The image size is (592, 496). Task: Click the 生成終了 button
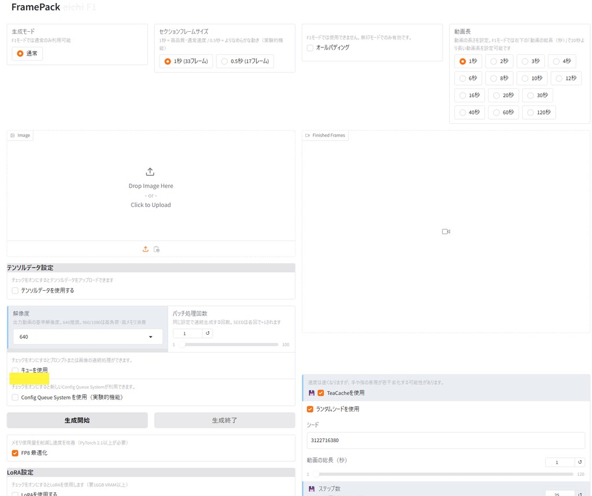point(224,420)
